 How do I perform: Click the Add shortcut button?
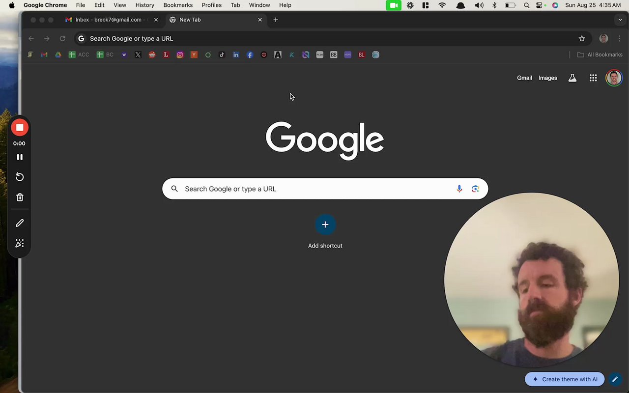(325, 231)
